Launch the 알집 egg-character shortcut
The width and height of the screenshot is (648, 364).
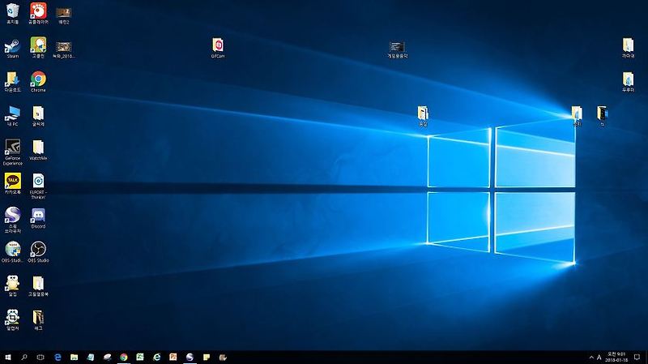coord(13,285)
